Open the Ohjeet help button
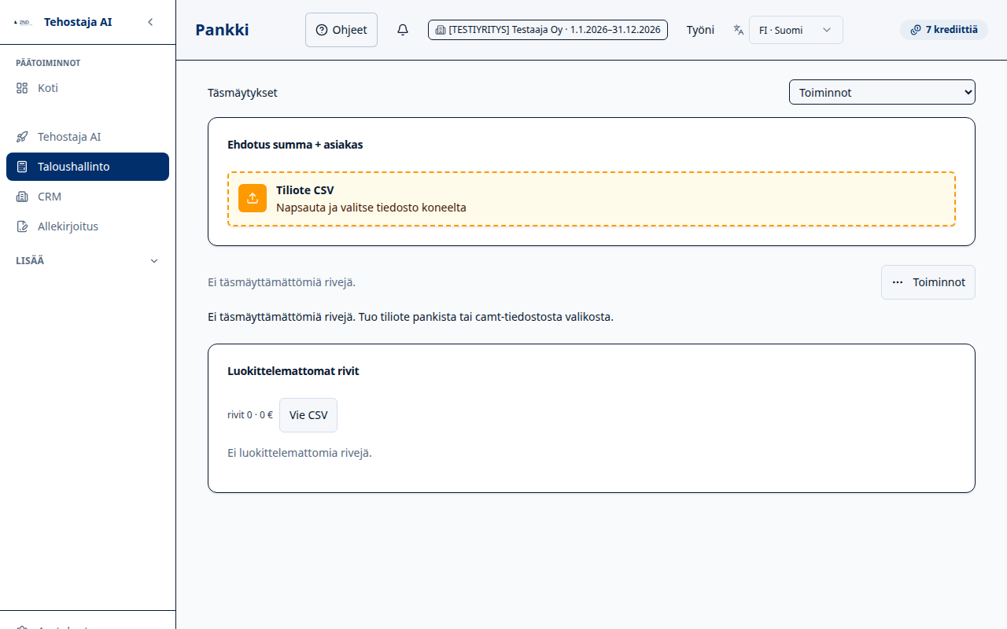 [341, 30]
